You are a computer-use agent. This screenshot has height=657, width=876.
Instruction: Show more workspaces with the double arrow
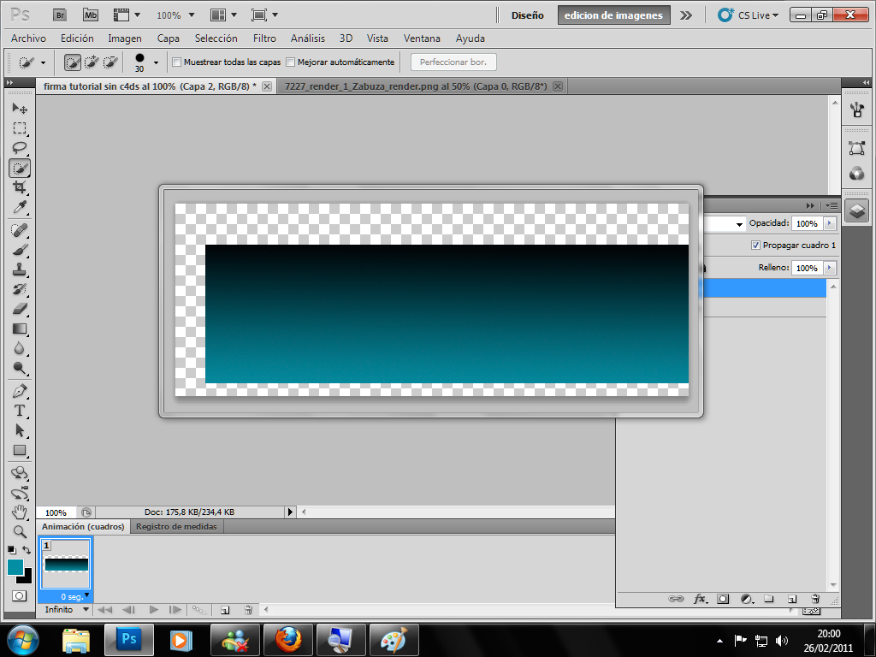coord(686,15)
